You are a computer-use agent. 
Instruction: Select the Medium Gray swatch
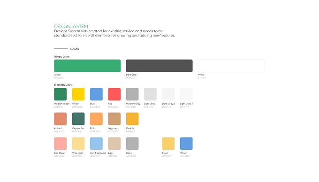pyautogui.click(x=132, y=94)
